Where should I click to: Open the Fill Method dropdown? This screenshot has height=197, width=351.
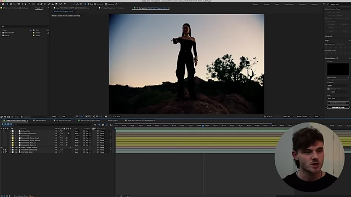(x=338, y=85)
